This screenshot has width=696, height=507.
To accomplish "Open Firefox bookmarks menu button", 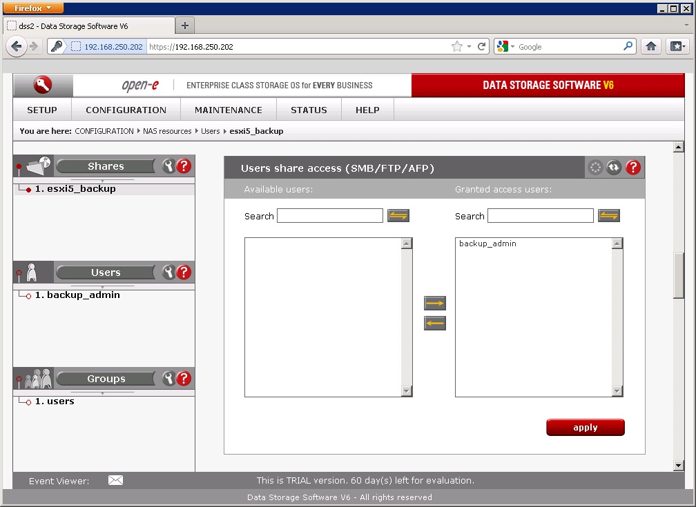I will point(677,46).
